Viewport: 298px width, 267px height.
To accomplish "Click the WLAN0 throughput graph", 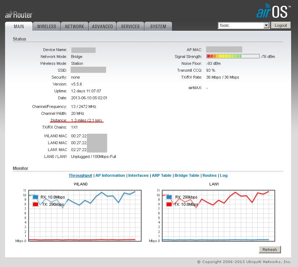I will 85,216.
